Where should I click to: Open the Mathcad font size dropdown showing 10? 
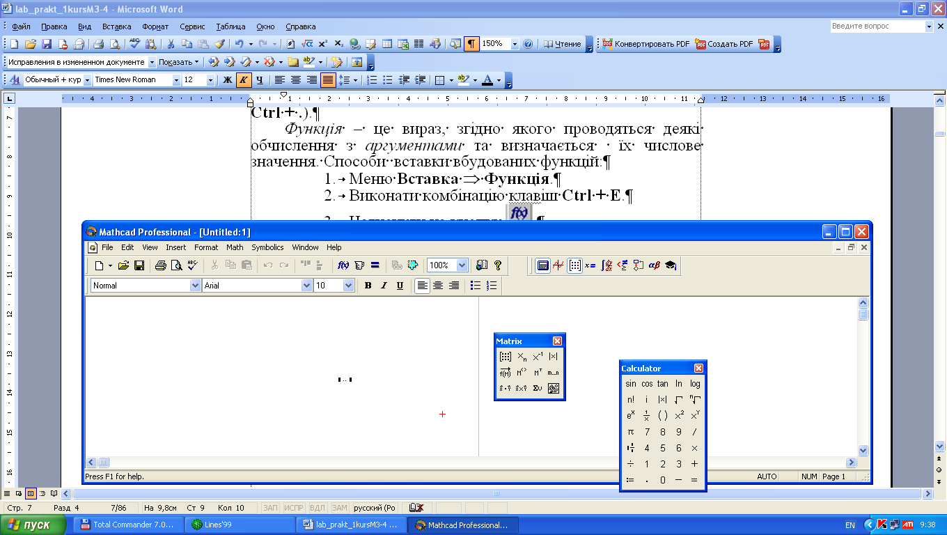point(349,286)
